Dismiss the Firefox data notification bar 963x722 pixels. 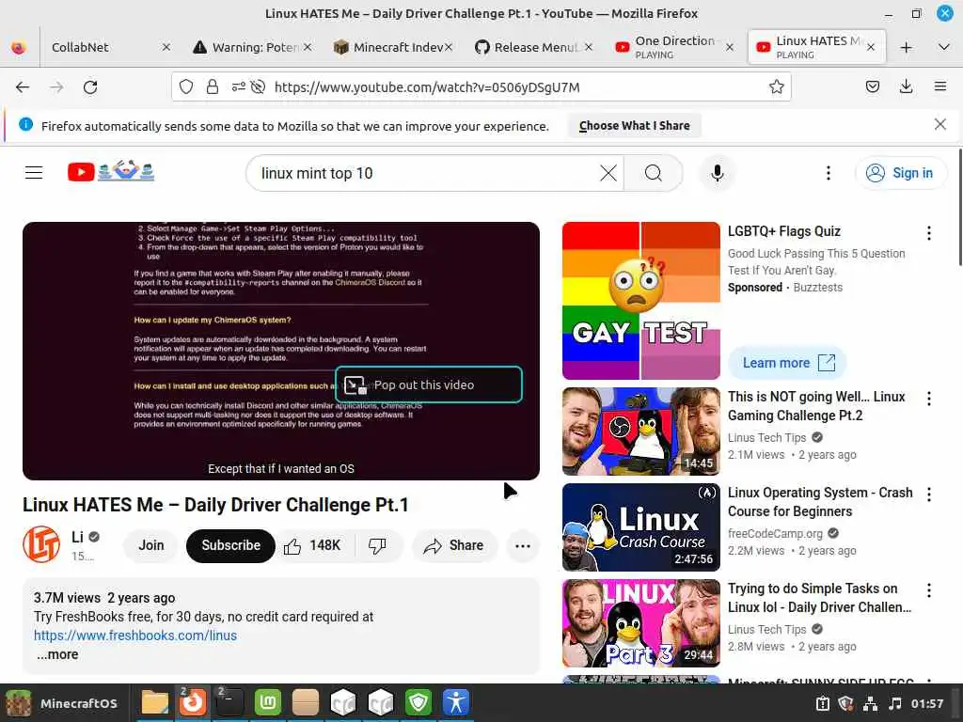(939, 125)
